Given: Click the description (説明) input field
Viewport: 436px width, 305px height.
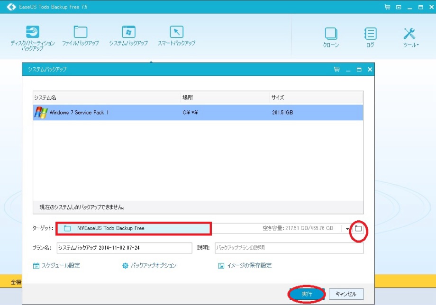Looking at the screenshot, I should pos(289,248).
